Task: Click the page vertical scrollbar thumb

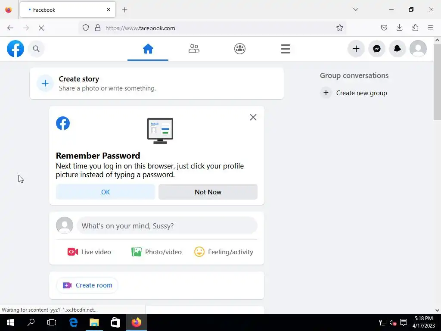Action: point(437,81)
